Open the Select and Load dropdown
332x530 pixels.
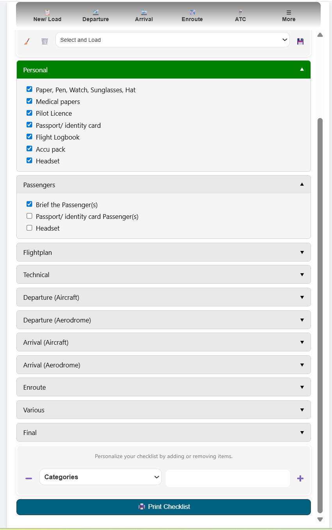tap(172, 40)
